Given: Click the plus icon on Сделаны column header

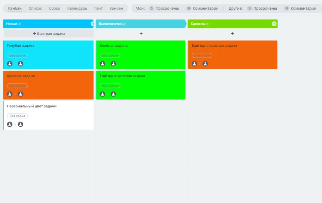Looking at the screenshot, I should point(274,24).
